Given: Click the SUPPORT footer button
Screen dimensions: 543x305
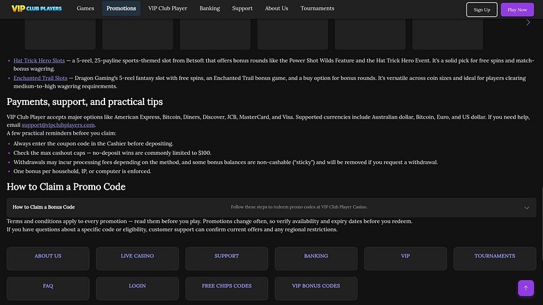Looking at the screenshot, I should click(x=226, y=258).
